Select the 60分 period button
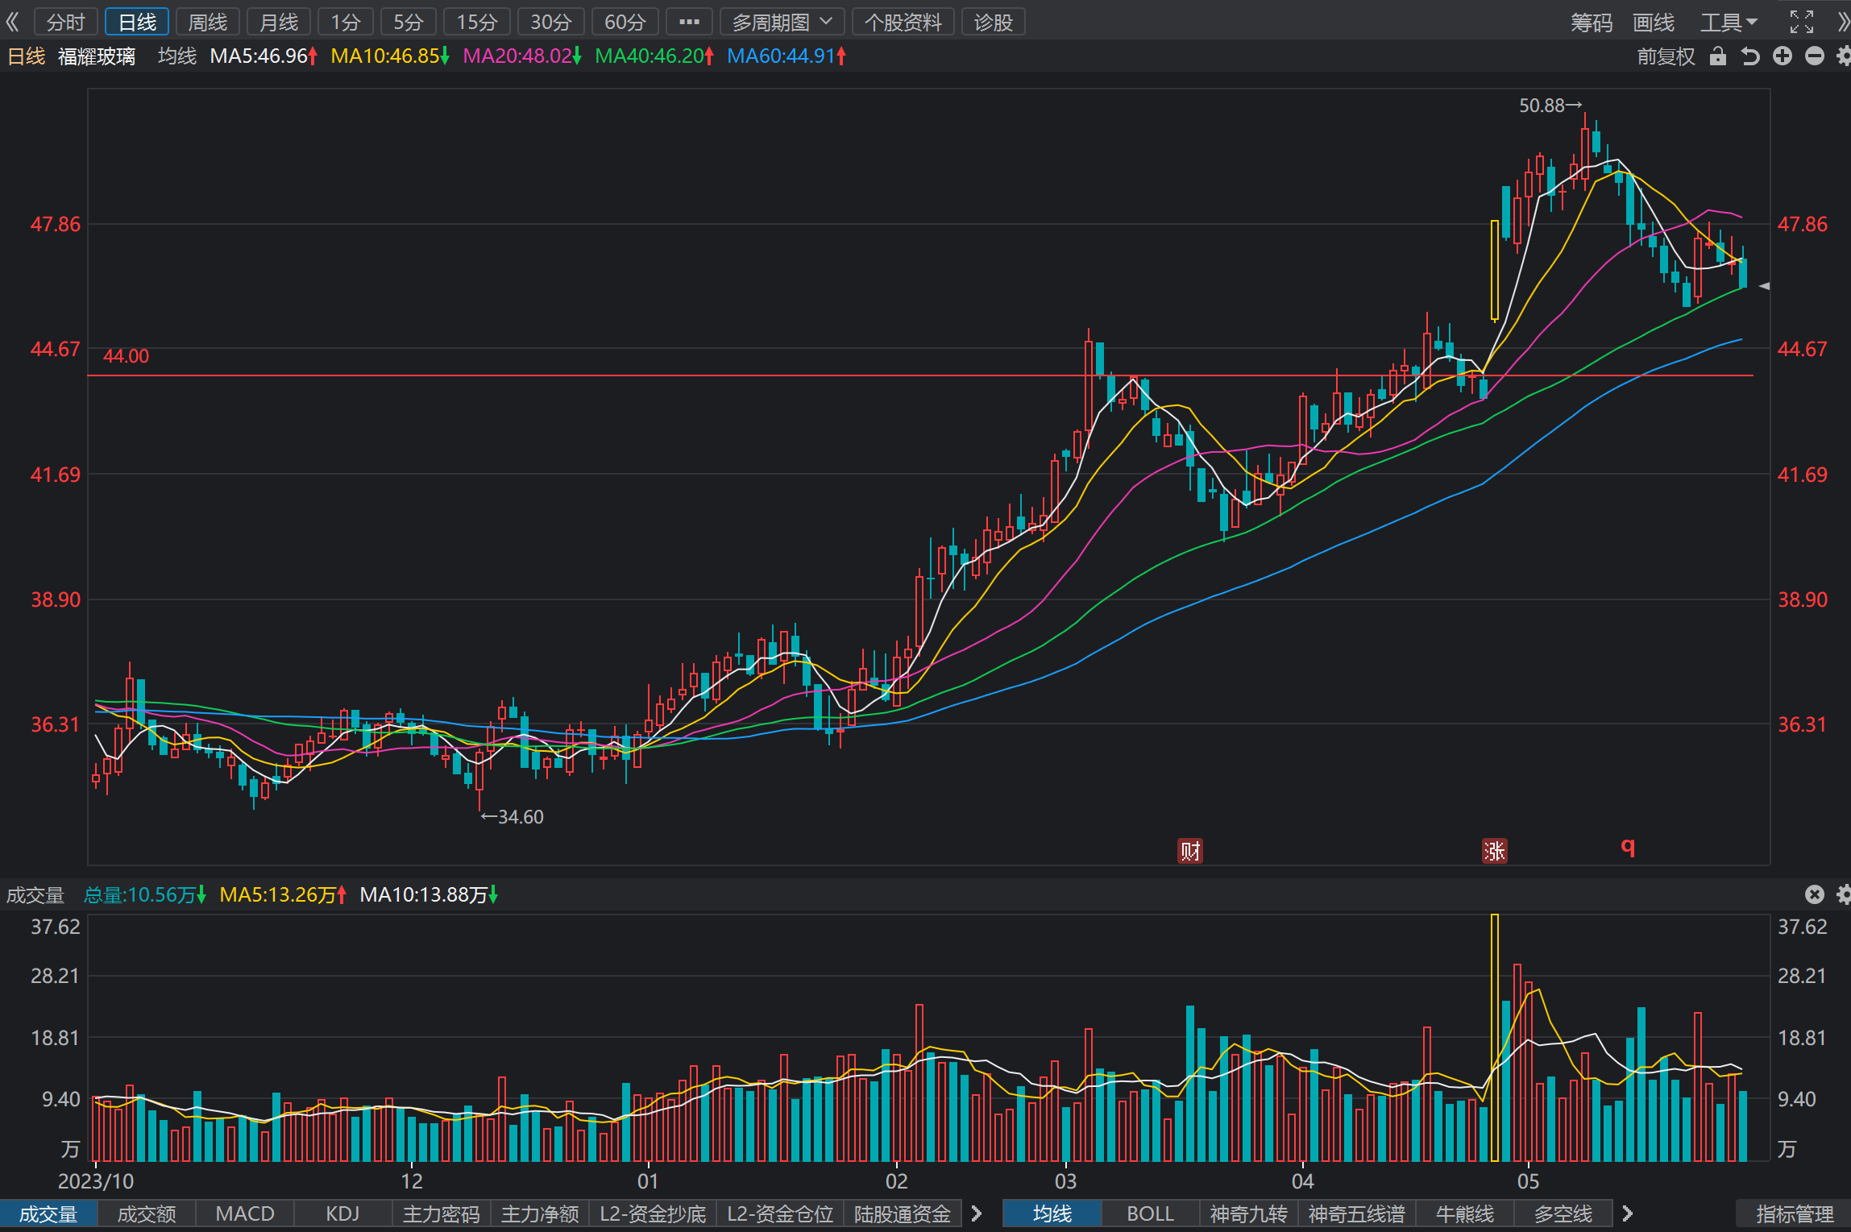1851x1232 pixels. tap(625, 22)
